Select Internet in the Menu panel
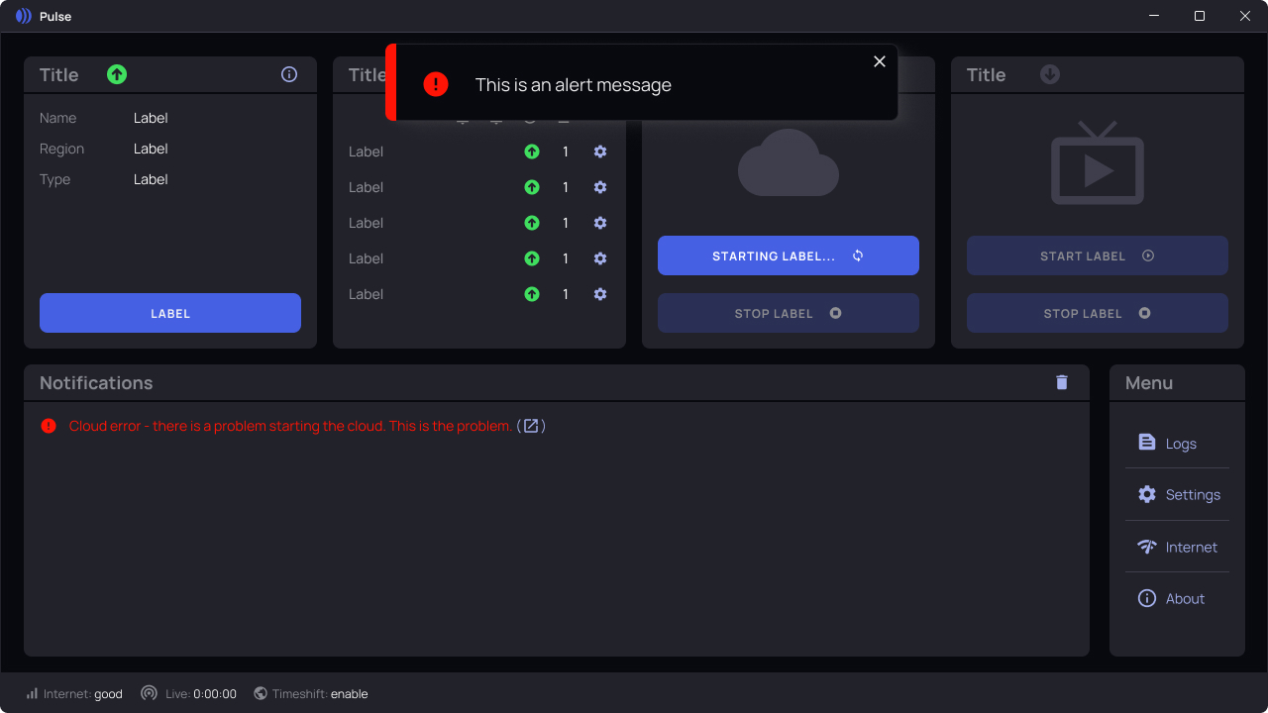This screenshot has height=713, width=1268. pos(1177,547)
